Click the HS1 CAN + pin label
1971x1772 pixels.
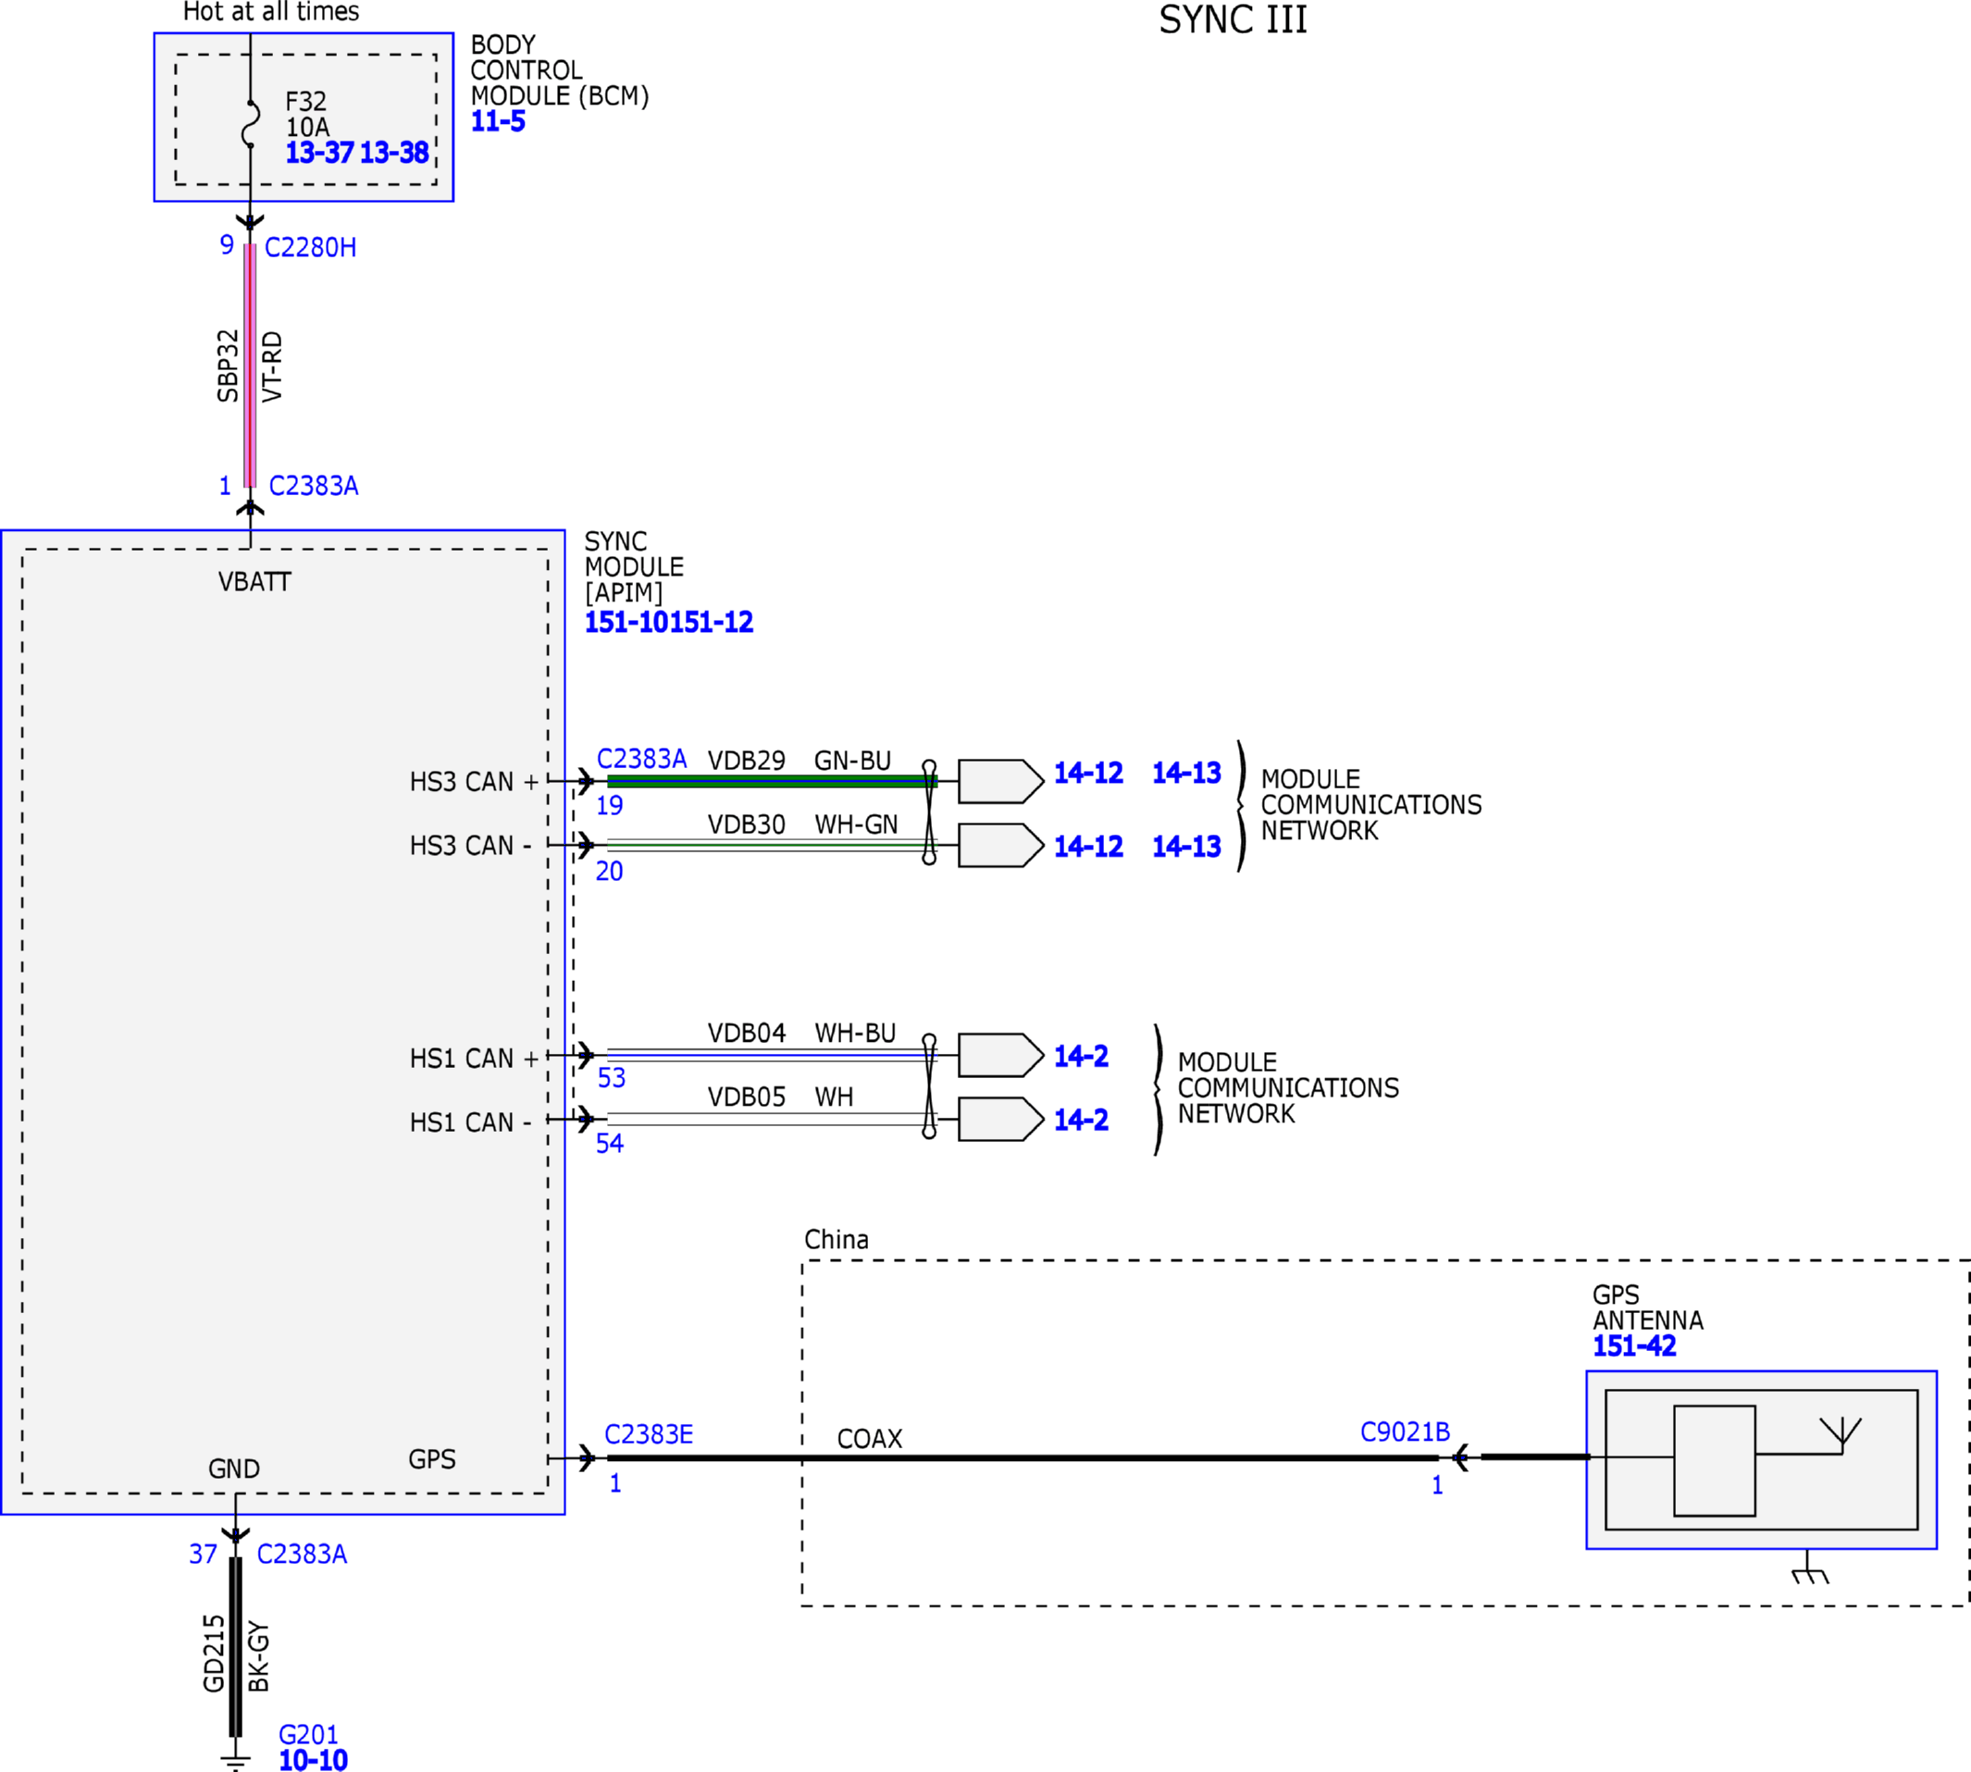(x=475, y=1059)
